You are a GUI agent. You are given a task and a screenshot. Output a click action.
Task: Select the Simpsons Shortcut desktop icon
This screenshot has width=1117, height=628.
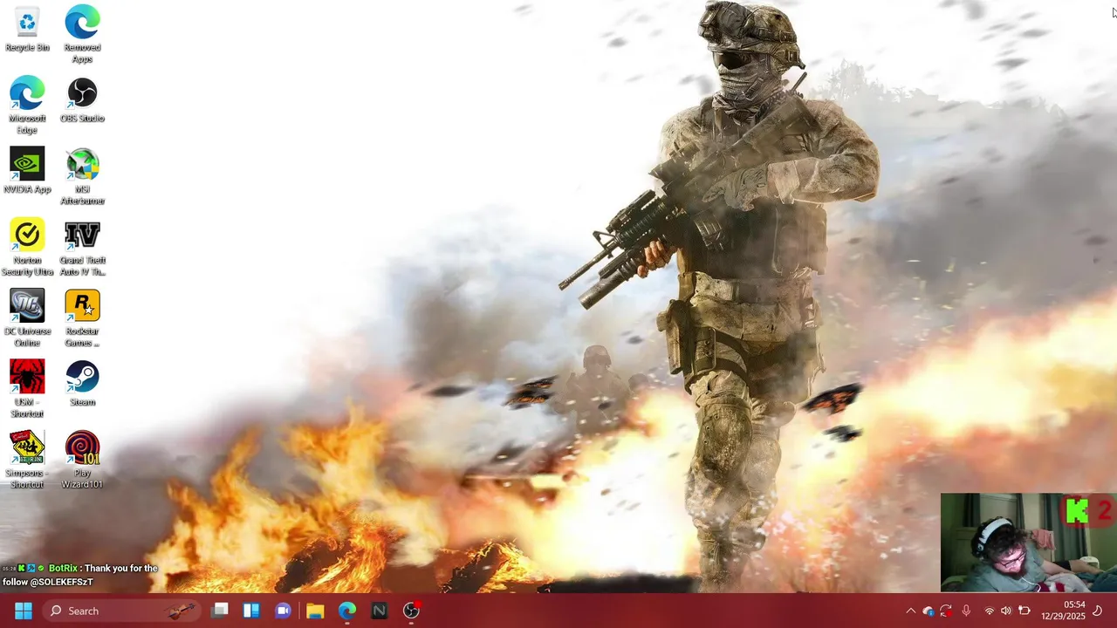(27, 460)
